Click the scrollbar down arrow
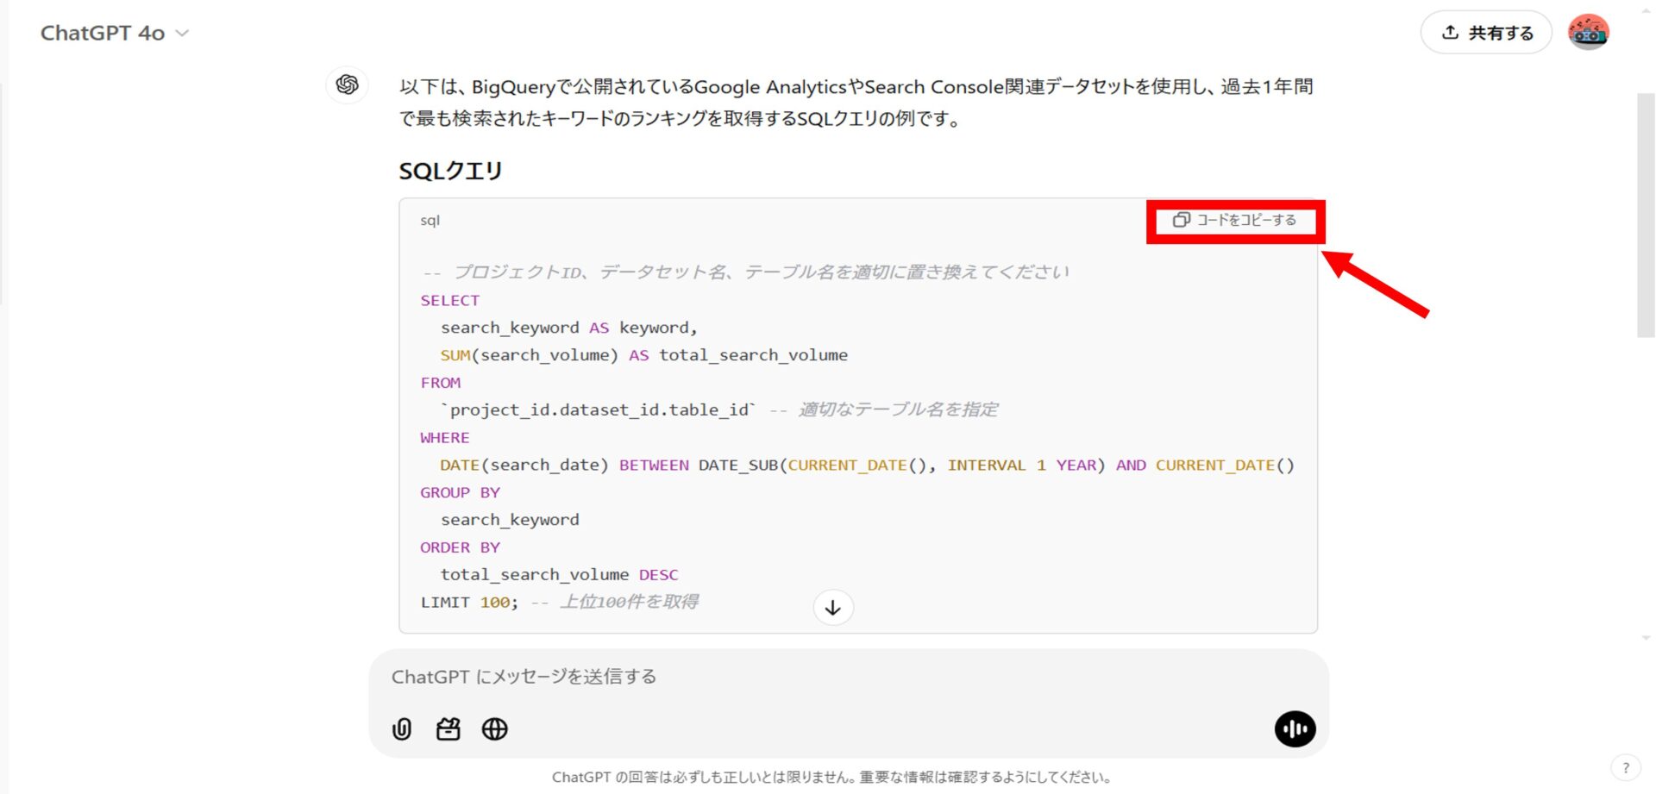This screenshot has width=1656, height=794. coord(1646,639)
